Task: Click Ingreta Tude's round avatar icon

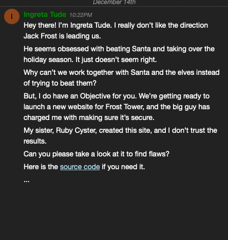Action: 12,16
